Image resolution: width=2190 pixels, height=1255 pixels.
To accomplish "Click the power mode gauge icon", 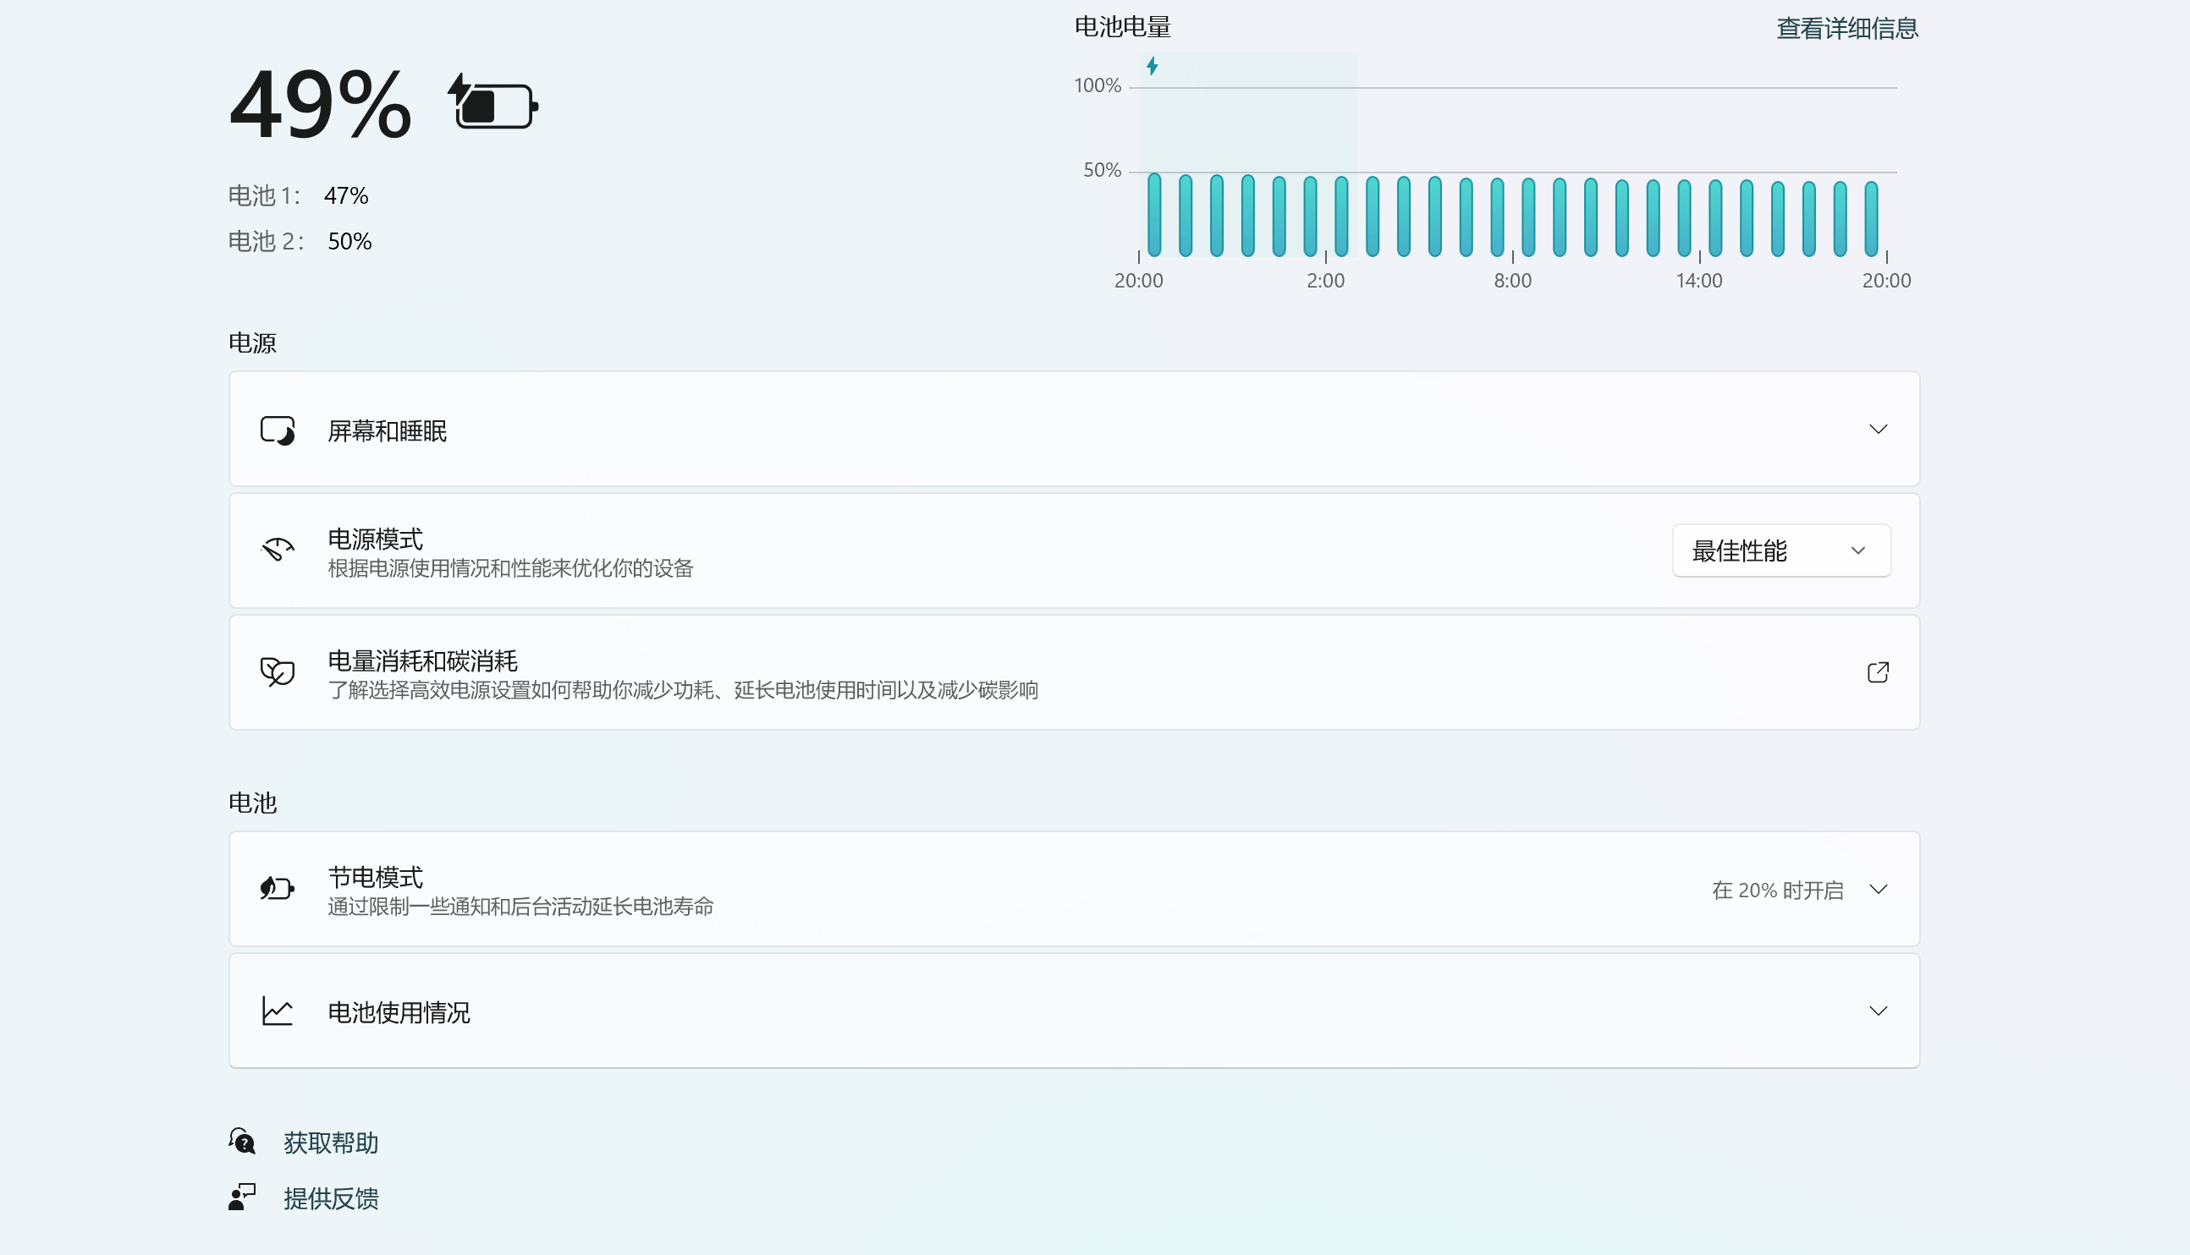I will click(278, 550).
